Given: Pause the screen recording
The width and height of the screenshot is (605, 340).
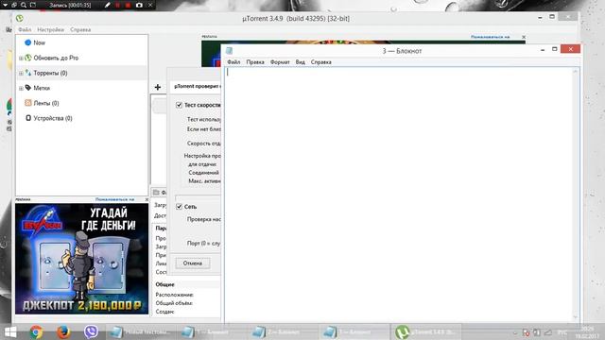Looking at the screenshot, I should (x=117, y=5).
